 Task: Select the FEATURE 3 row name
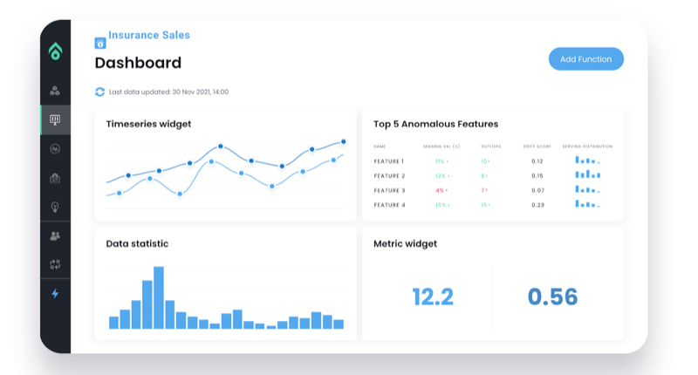(x=389, y=191)
